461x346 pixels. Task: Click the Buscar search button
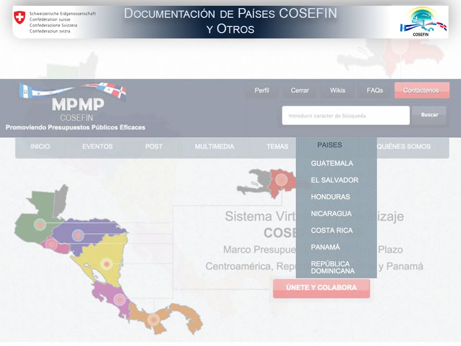pyautogui.click(x=429, y=115)
